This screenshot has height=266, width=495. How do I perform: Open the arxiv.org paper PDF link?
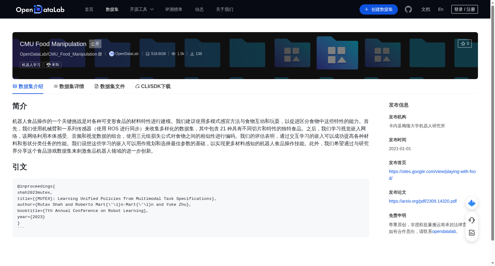click(423, 201)
